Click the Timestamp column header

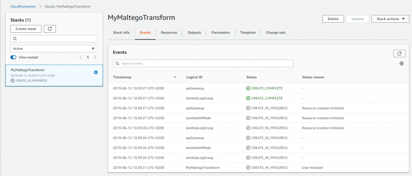click(122, 77)
